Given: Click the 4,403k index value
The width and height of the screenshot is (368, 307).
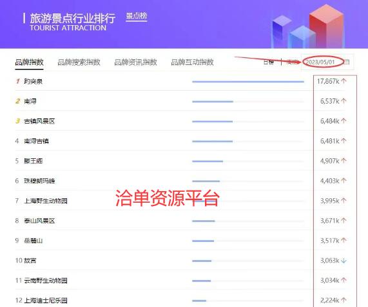Looking at the screenshot, I should click(x=330, y=181).
